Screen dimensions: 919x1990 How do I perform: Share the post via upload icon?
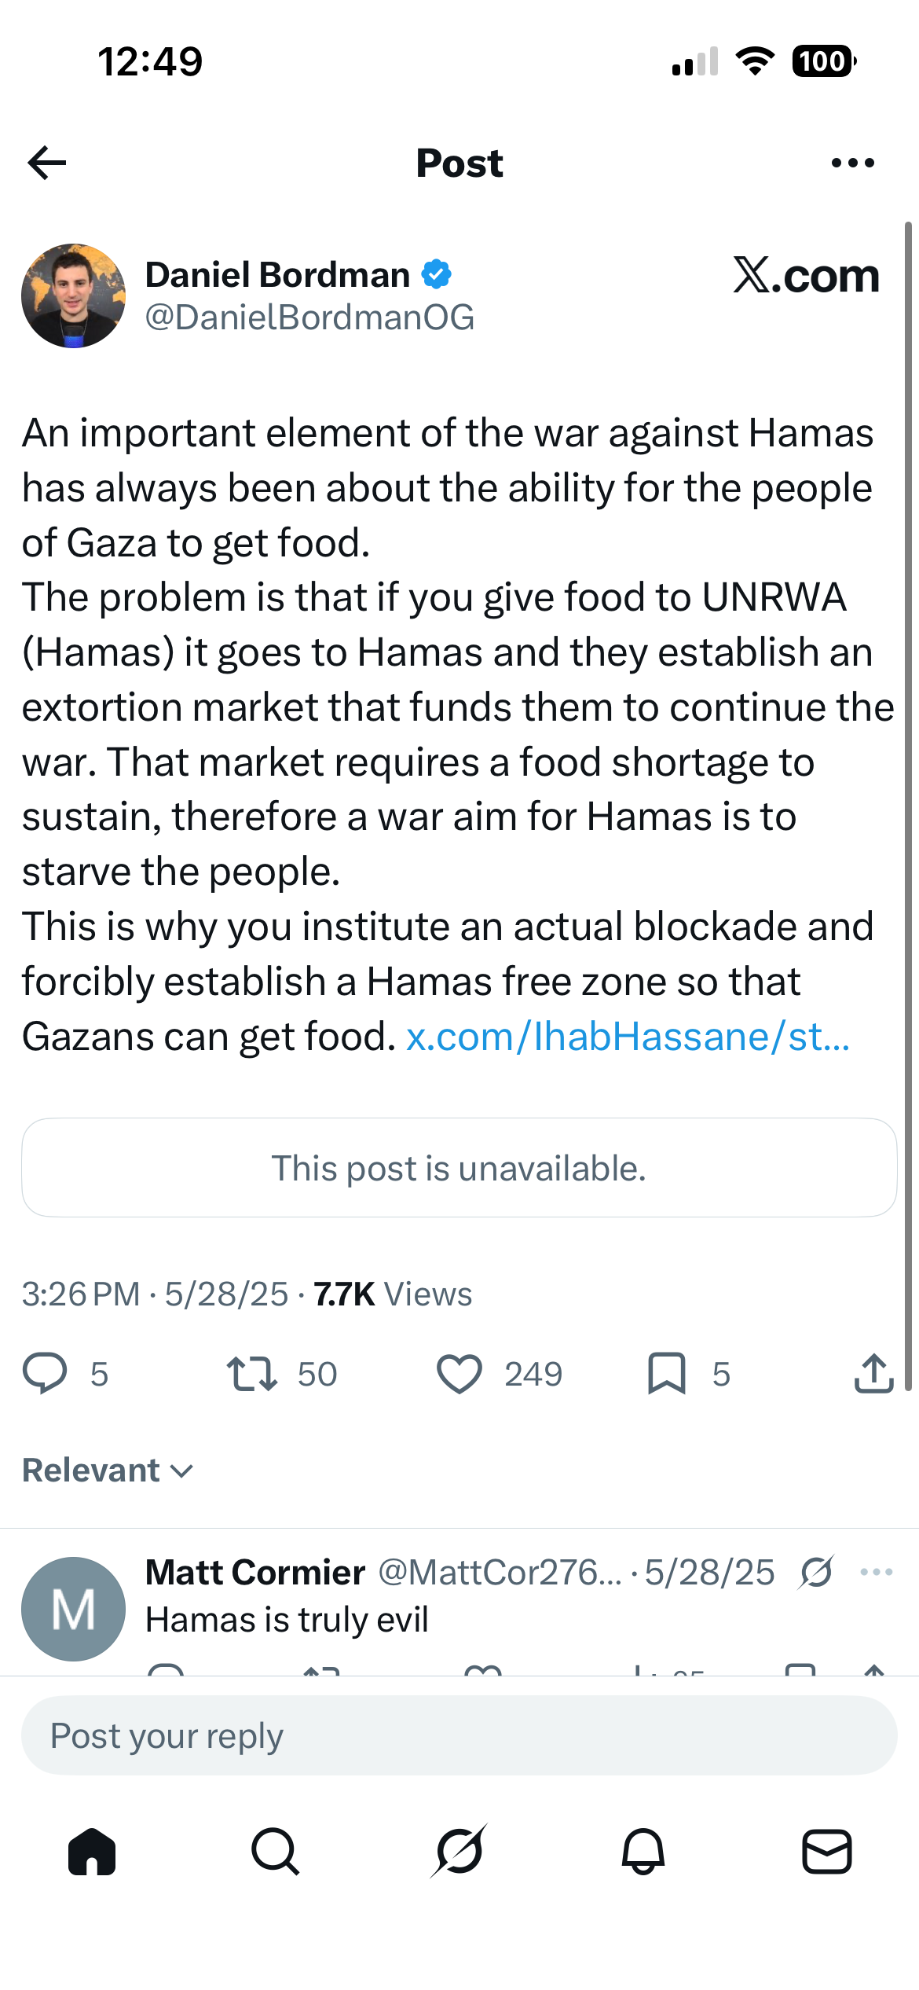(x=873, y=1373)
